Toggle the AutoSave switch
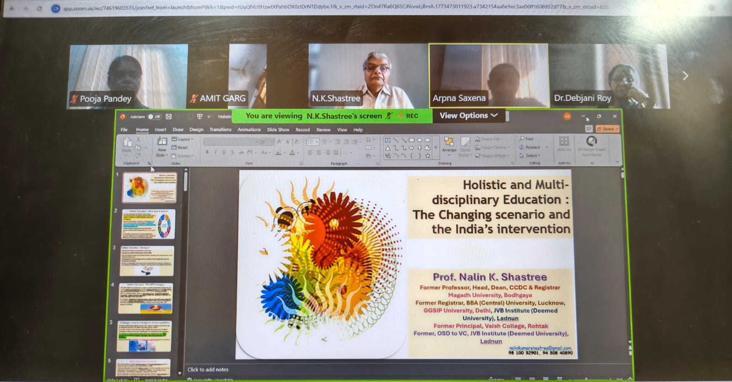Viewport: 732px width, 382px height. click(154, 117)
